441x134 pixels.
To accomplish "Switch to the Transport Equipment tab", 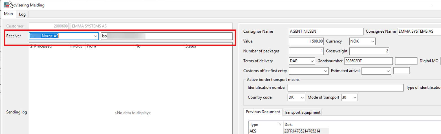I will click(302, 112).
